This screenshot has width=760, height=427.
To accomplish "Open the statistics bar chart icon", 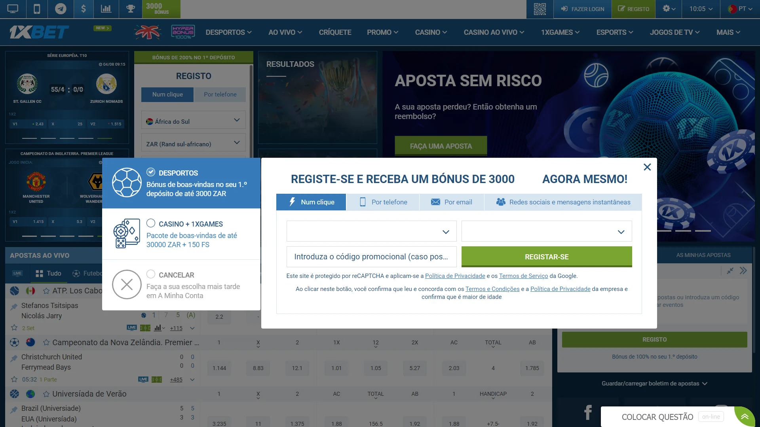I will (106, 9).
